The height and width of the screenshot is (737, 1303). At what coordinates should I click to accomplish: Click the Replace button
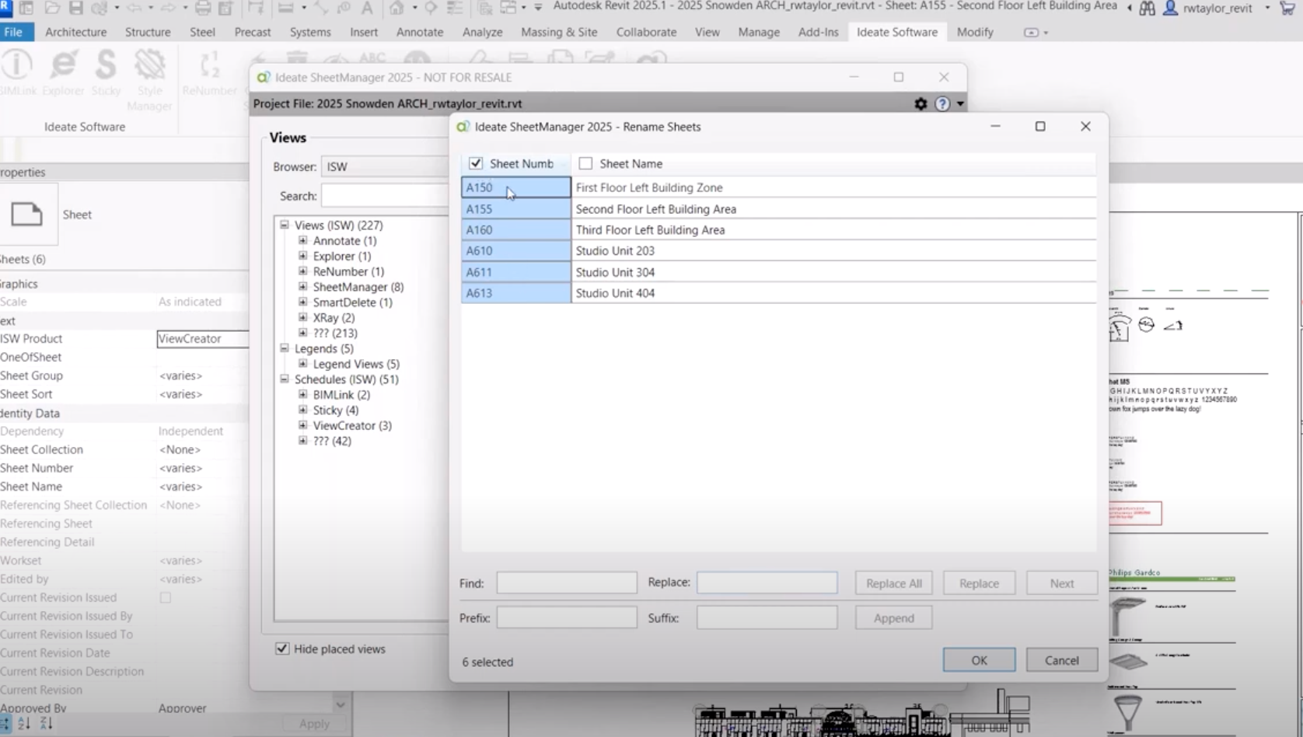(x=979, y=583)
